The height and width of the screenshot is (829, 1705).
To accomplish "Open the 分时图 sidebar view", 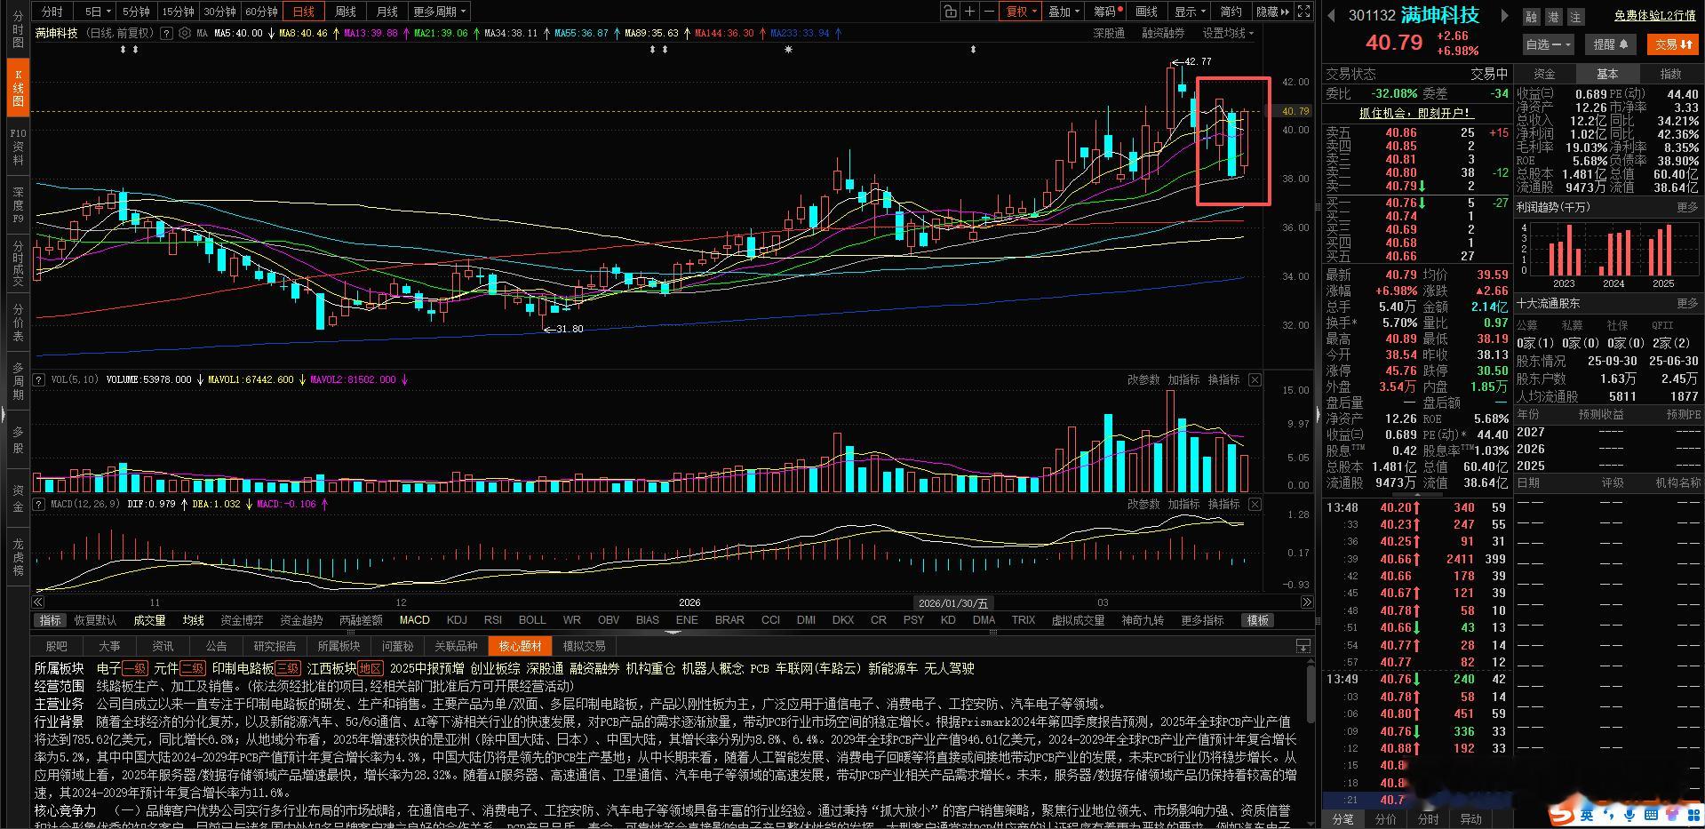I will click(18, 29).
